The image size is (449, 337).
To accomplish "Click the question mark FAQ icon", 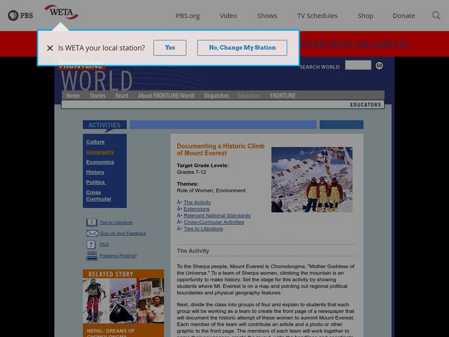I will tap(91, 244).
